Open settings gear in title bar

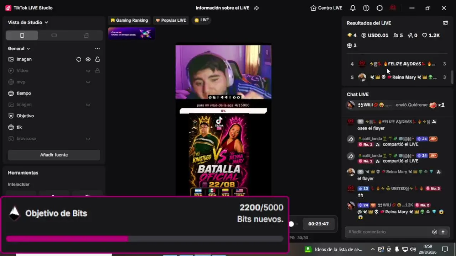(380, 8)
